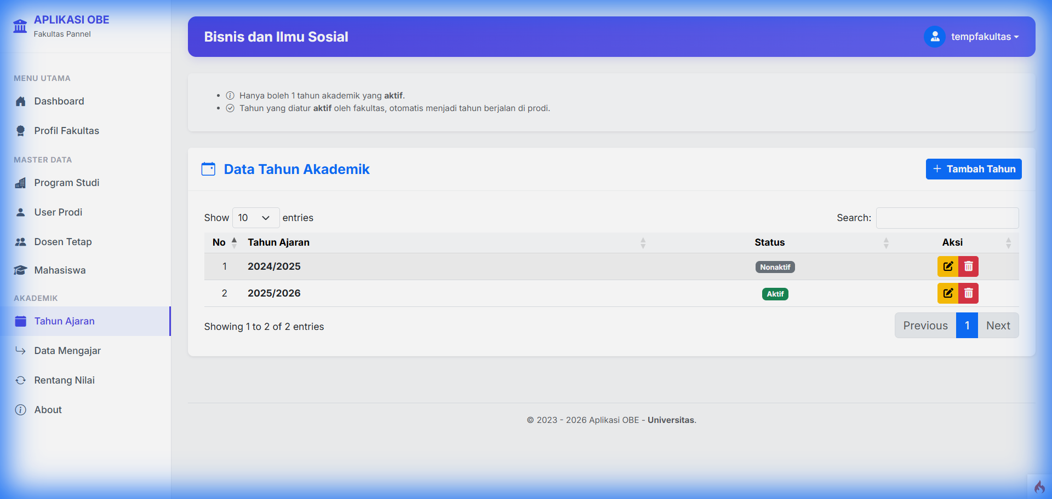Open the entries-per-page dropdown

pyautogui.click(x=255, y=218)
